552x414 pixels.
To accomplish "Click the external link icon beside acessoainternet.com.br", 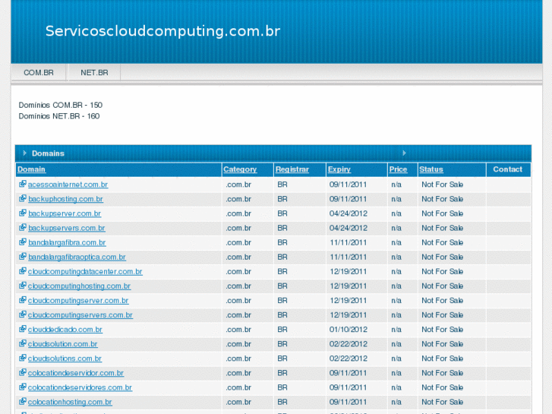I will coord(23,184).
